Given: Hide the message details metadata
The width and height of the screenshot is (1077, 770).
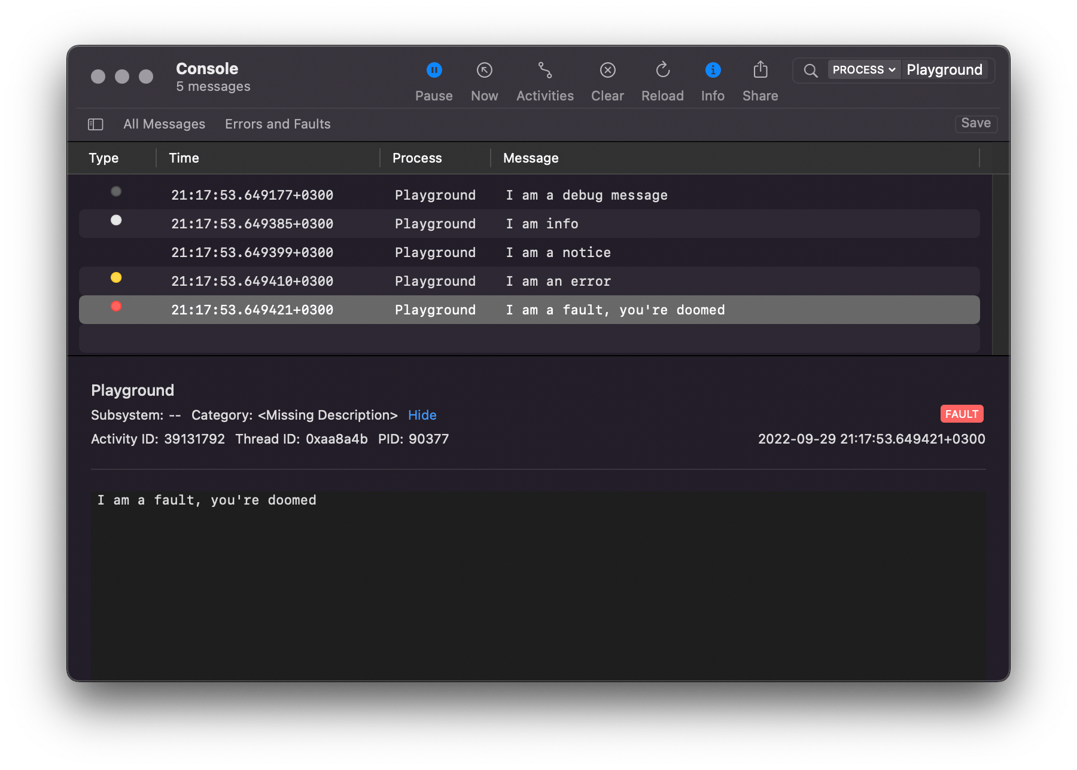Looking at the screenshot, I should point(422,415).
